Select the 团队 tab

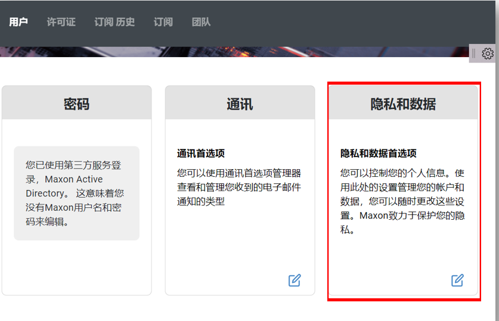point(201,22)
